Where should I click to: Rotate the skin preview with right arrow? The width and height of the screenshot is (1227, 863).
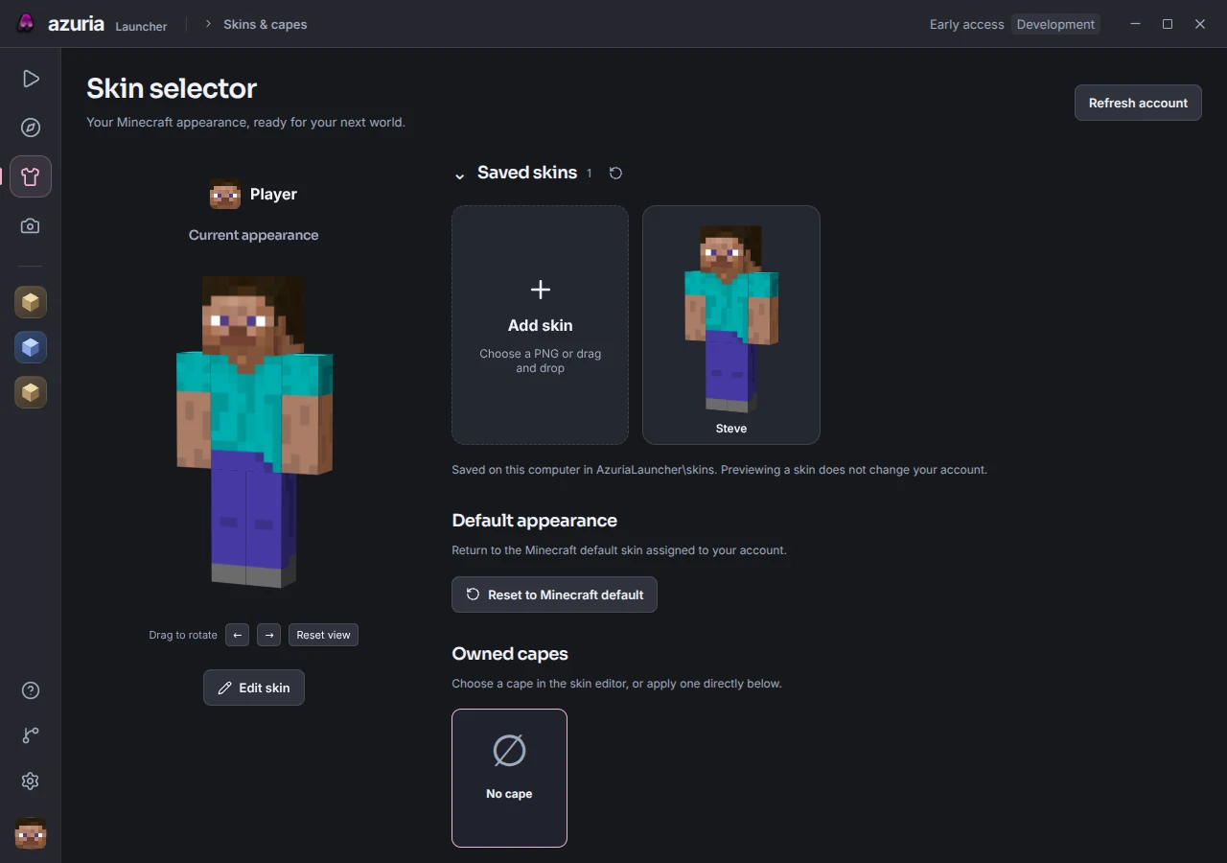pyautogui.click(x=269, y=635)
